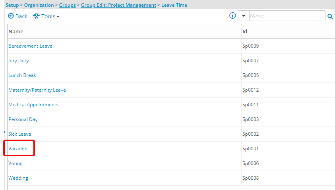This screenshot has height=190, width=335.
Task: Open Sick Leave entry
Action: click(19, 134)
